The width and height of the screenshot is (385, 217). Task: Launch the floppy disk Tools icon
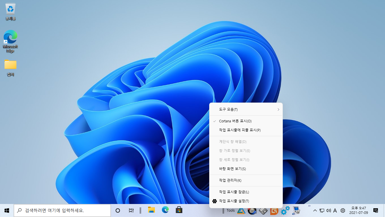click(263, 211)
